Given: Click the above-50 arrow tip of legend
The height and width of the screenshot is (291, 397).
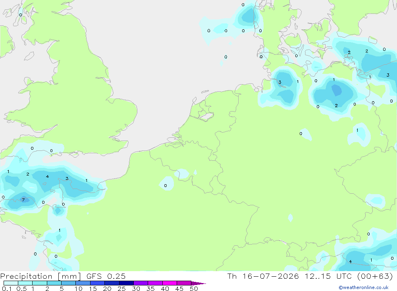Looking at the screenshot, I should pyautogui.click(x=199, y=283).
